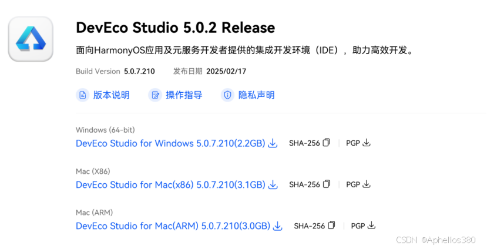Click the operation guide edit icon

[155, 95]
